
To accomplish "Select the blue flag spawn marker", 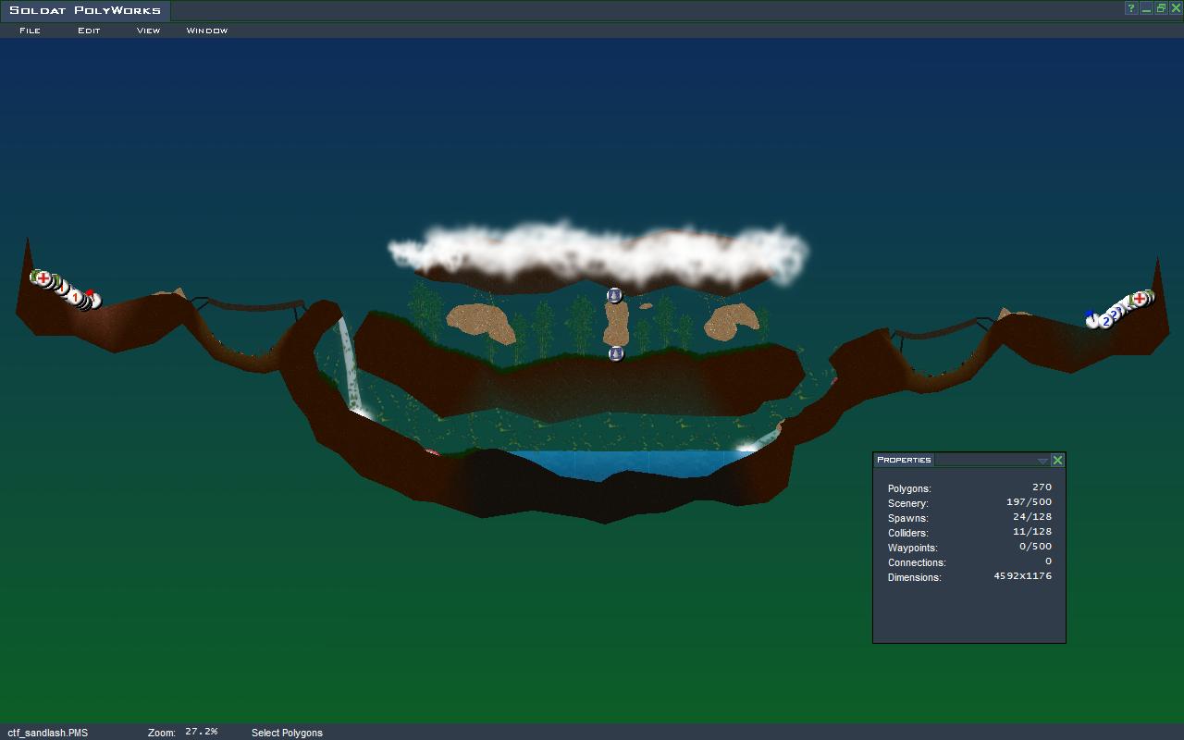I will click(x=1091, y=316).
